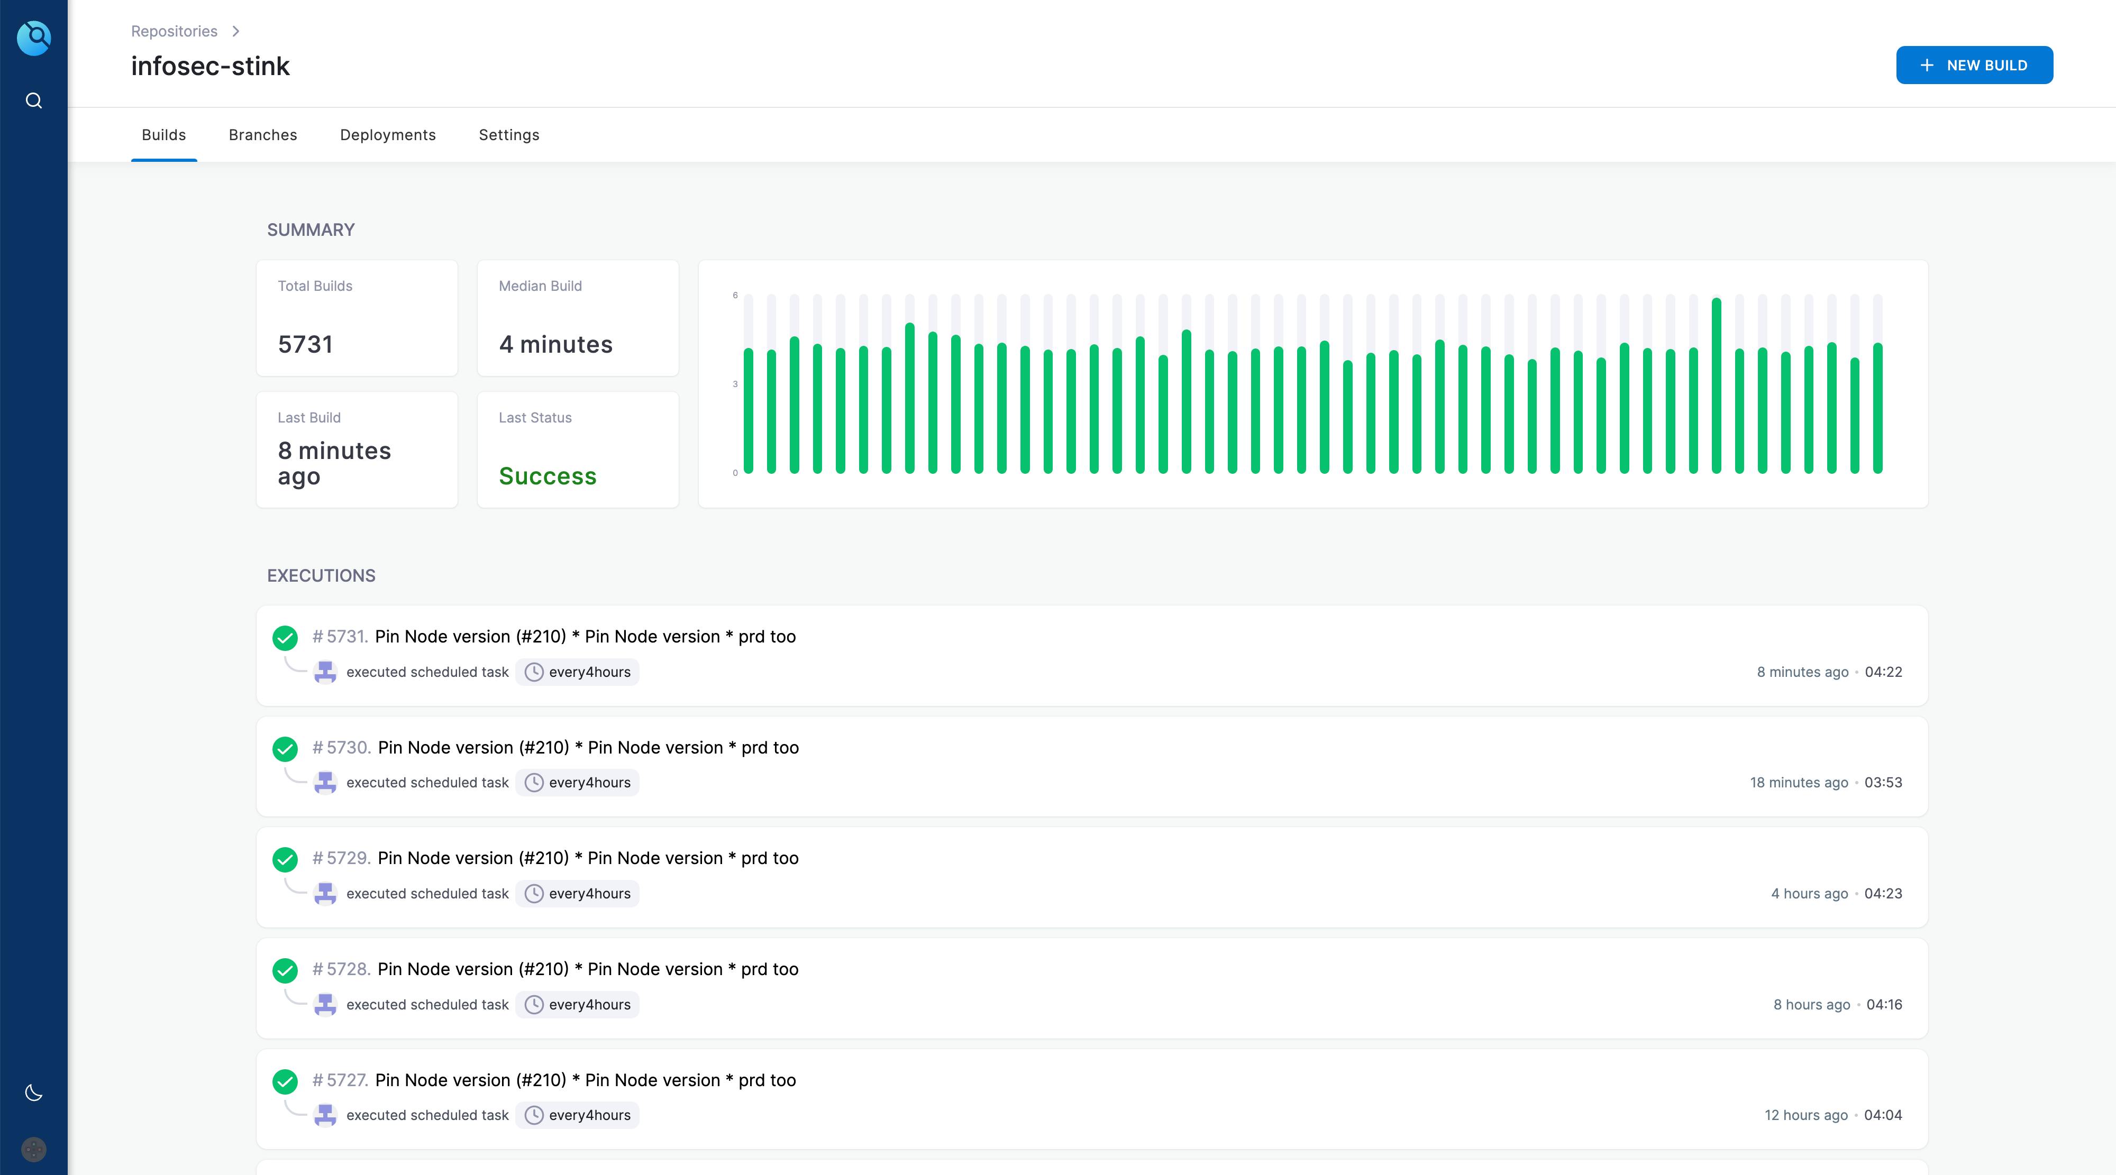Screen dimensions: 2116x1175
Task: Click 'executed scheduled task' text in build #5731
Action: tap(427, 672)
